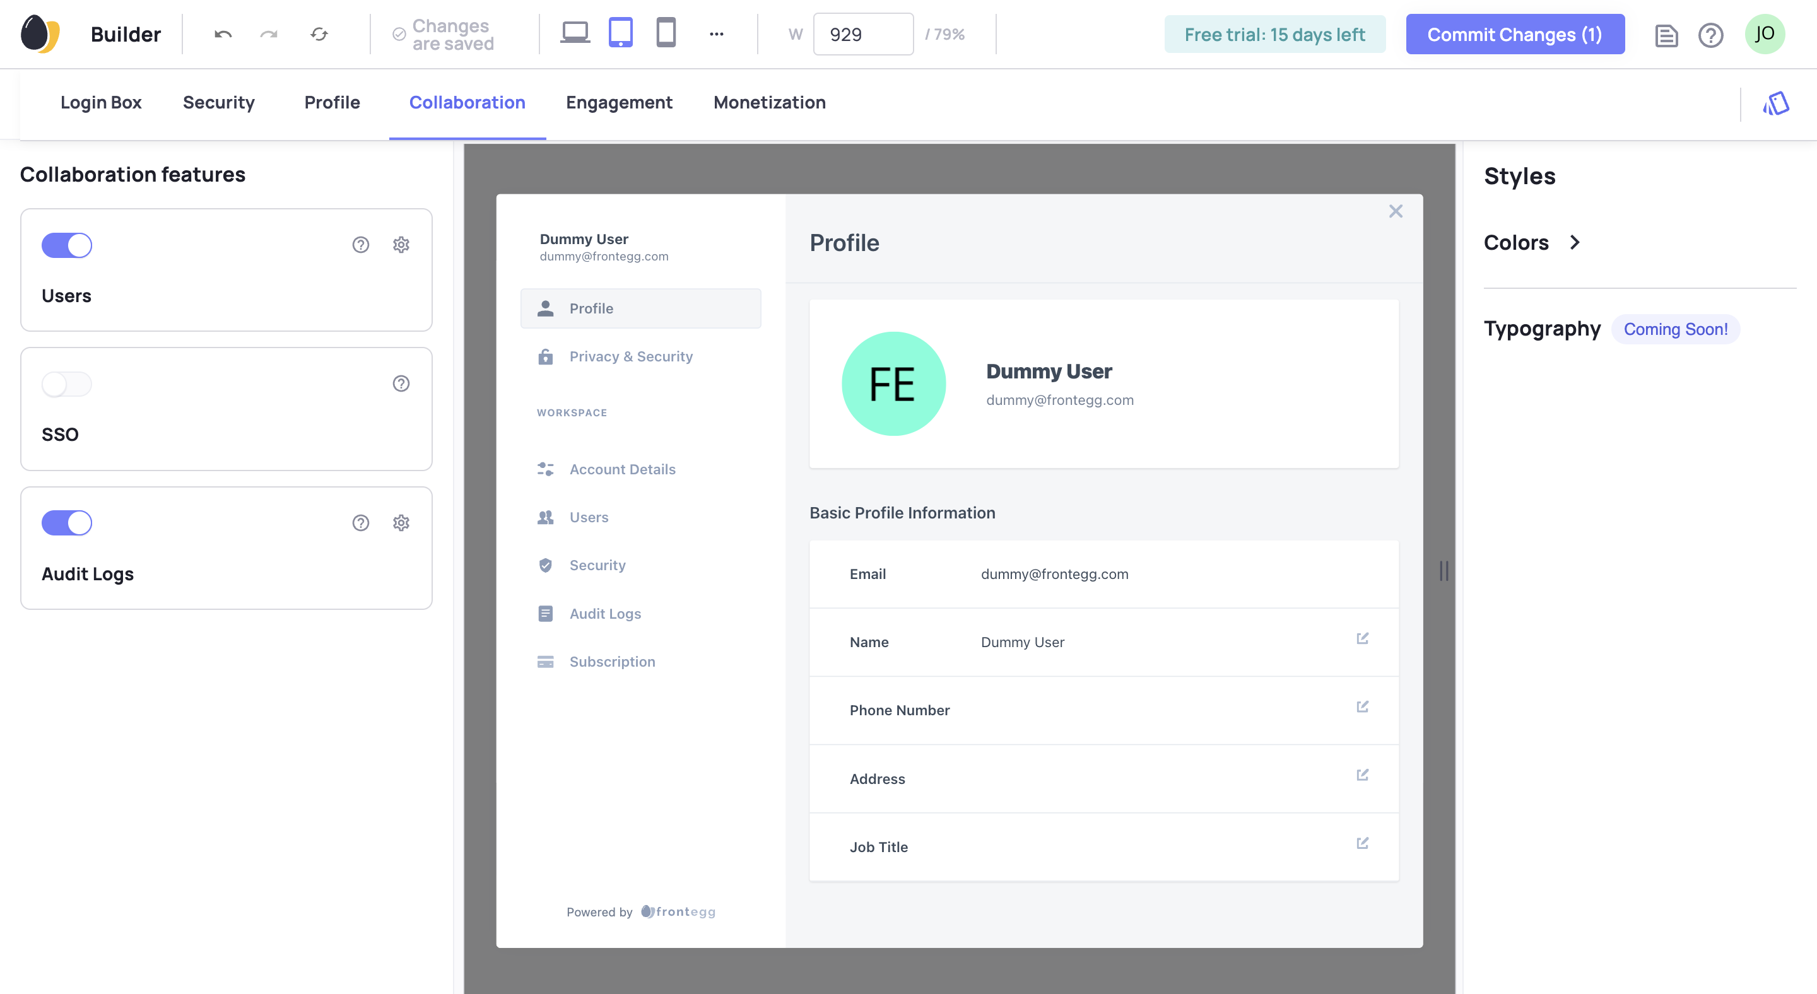
Task: Click the SSO help question icon
Action: point(401,383)
